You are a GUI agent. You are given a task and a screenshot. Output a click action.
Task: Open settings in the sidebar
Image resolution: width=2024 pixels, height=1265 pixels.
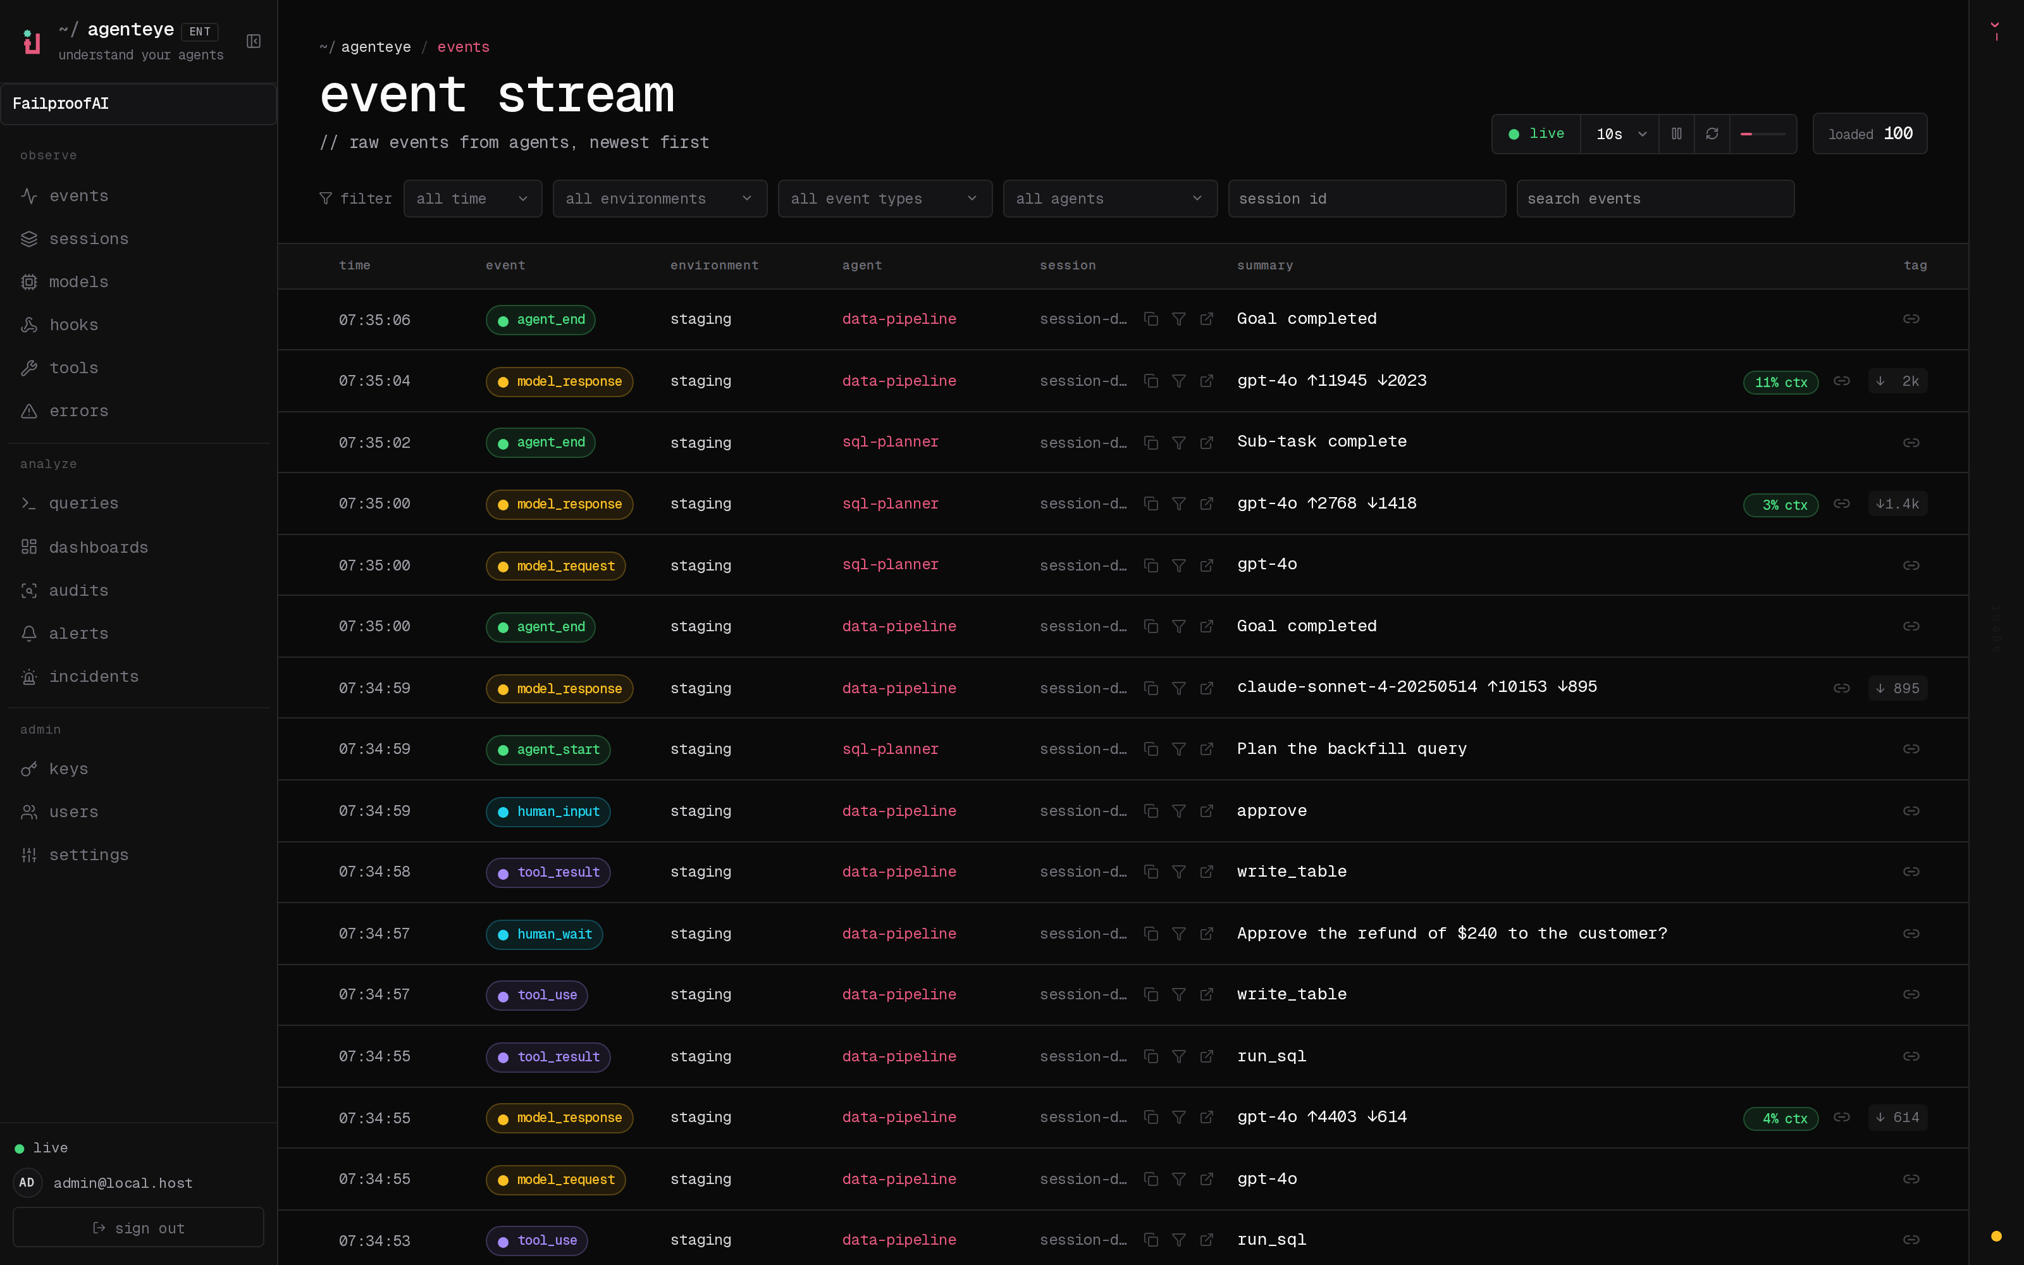[138, 855]
